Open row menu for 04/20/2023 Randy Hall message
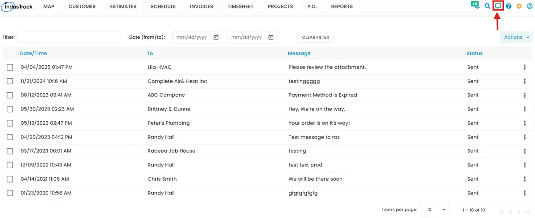The image size is (535, 218). tap(525, 137)
